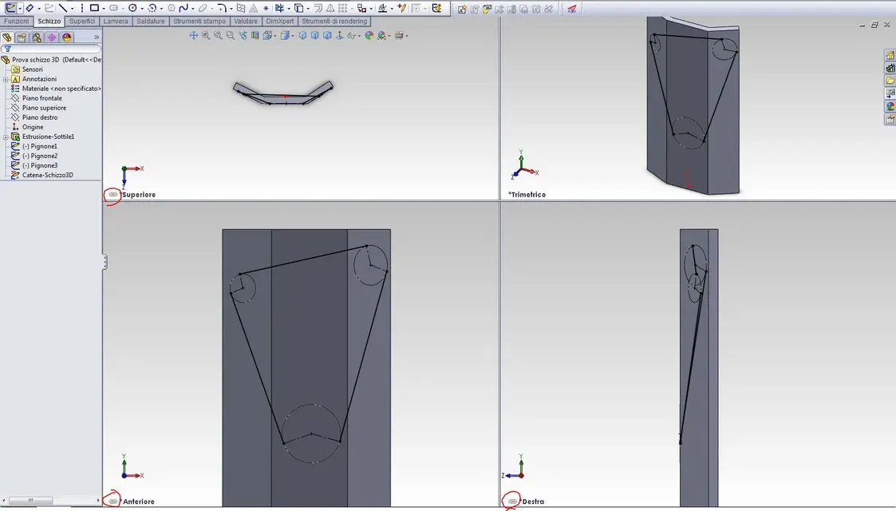The width and height of the screenshot is (896, 511).
Task: Click the Rapid Sketch icon
Action: click(x=436, y=9)
